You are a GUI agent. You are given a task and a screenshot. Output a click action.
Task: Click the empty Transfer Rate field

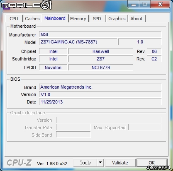[x=73, y=128]
